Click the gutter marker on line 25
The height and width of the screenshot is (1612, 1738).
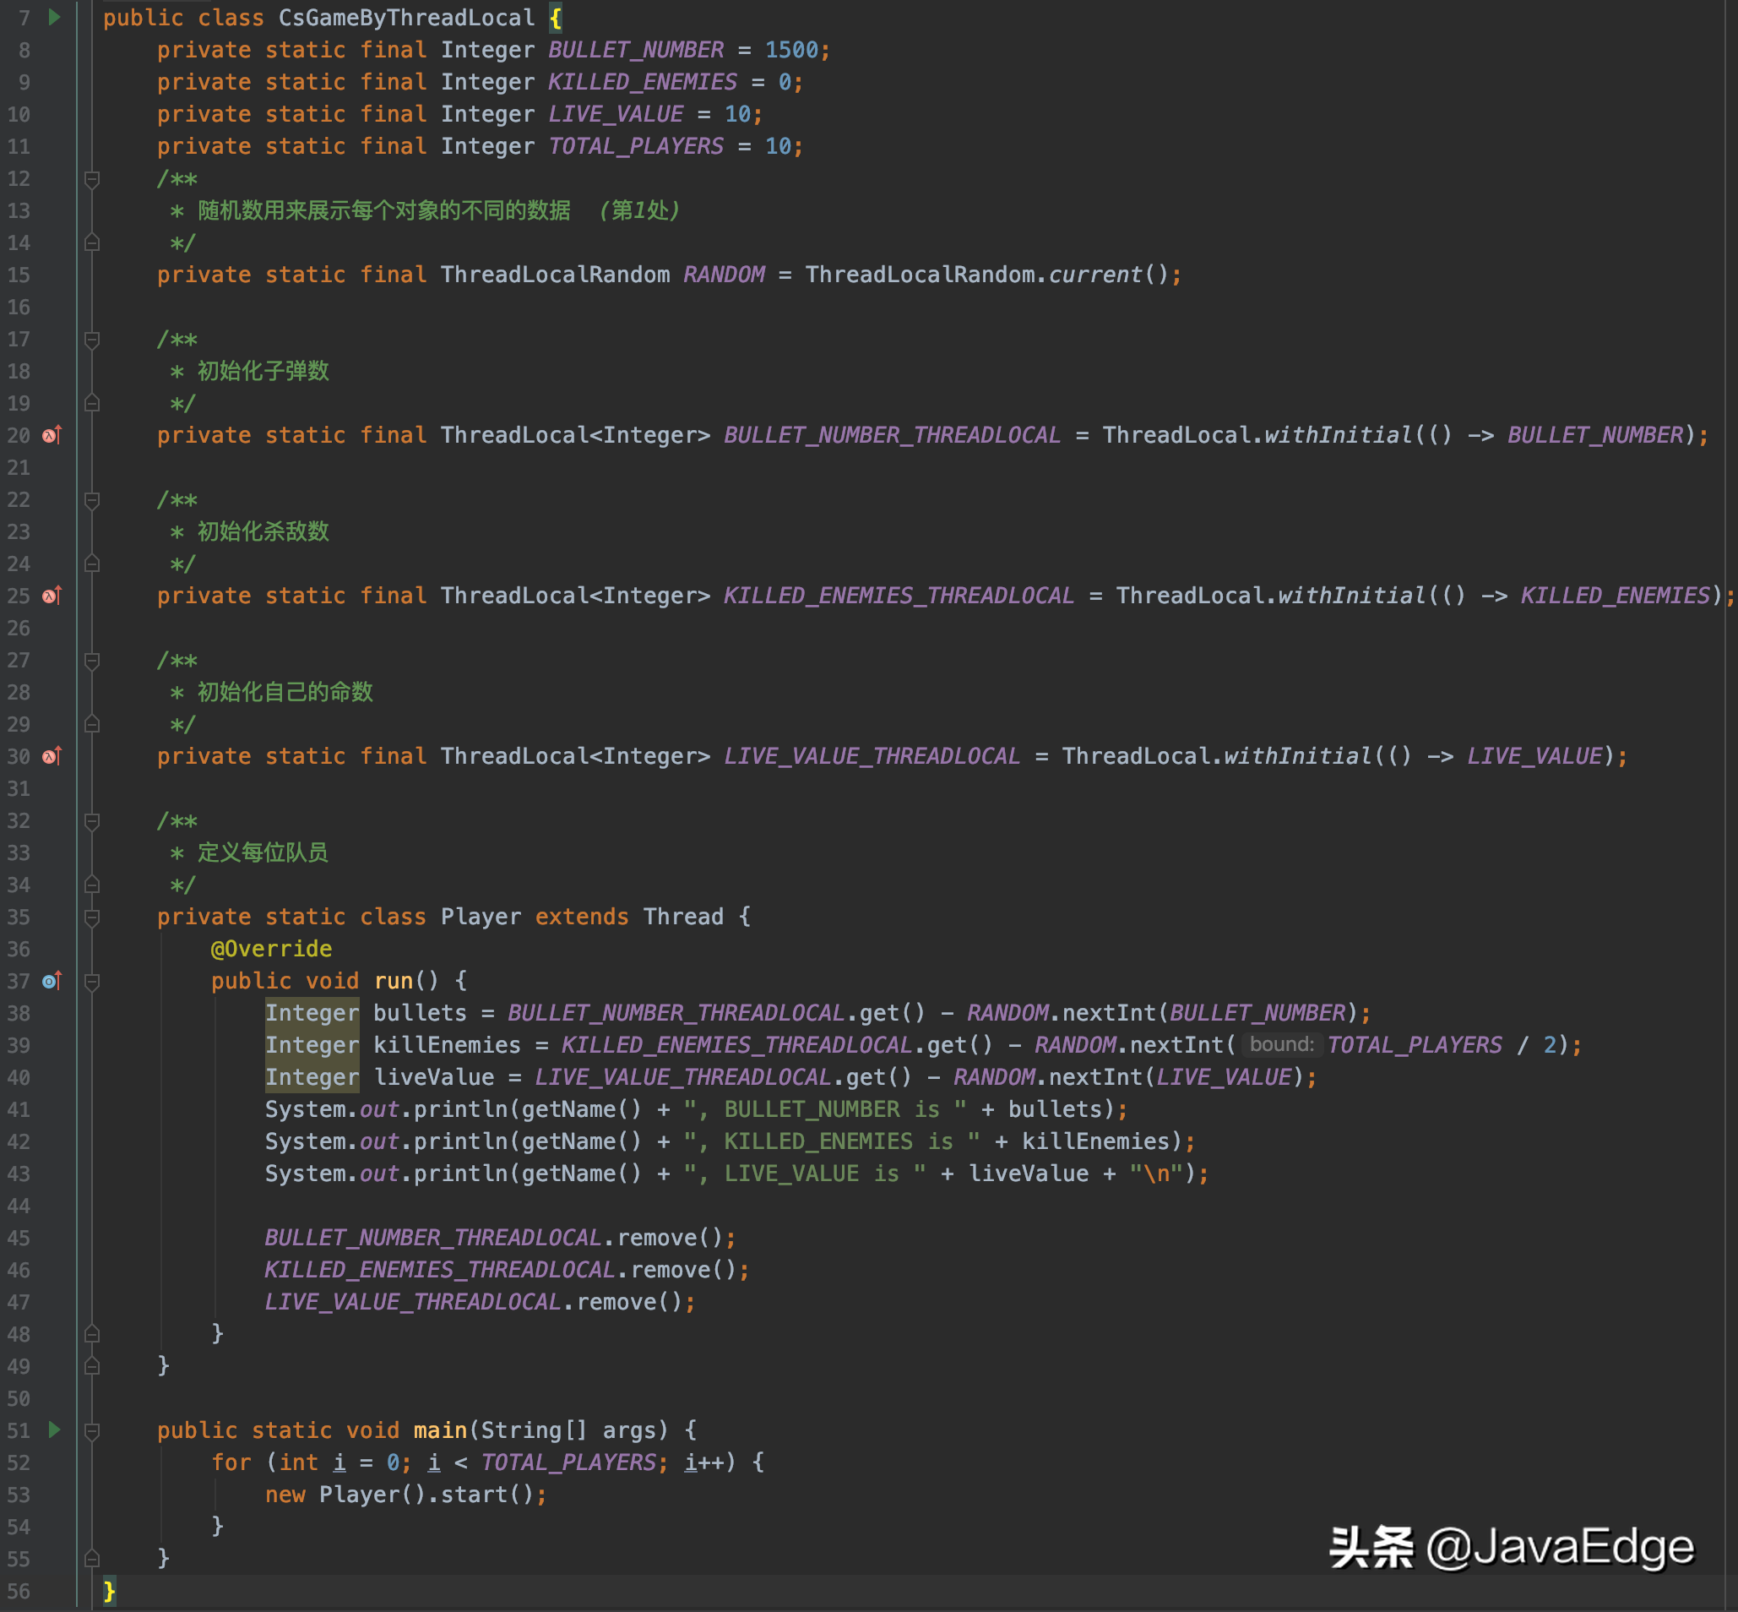click(x=52, y=595)
